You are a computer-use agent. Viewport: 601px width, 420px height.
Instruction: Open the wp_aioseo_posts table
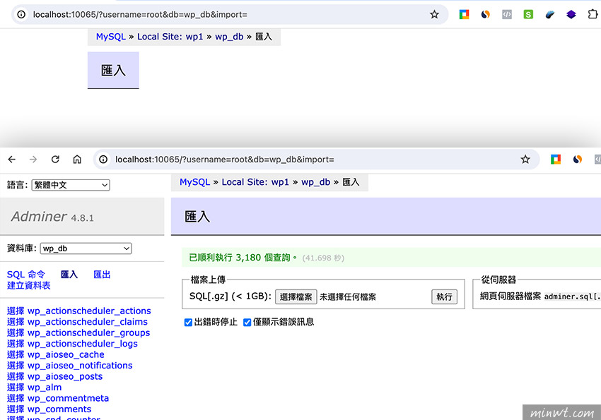[x=65, y=376]
